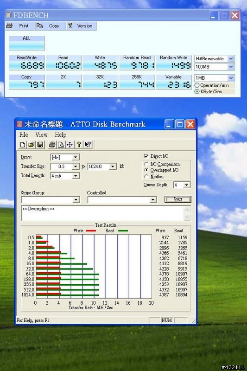Open the H:¥Removable drive dropdown in FDBENCH
Screen dimensions: 247x371
[231, 58]
